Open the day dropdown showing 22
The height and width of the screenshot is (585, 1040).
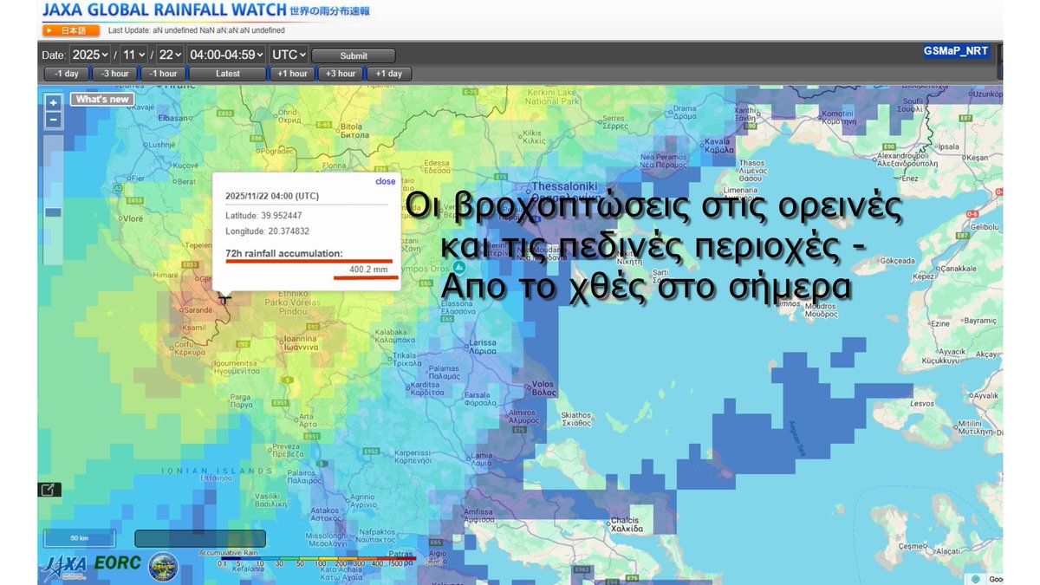169,54
